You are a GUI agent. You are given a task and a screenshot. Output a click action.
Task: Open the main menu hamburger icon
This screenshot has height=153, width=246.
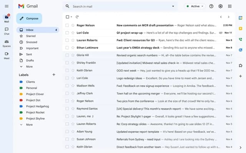7,6
